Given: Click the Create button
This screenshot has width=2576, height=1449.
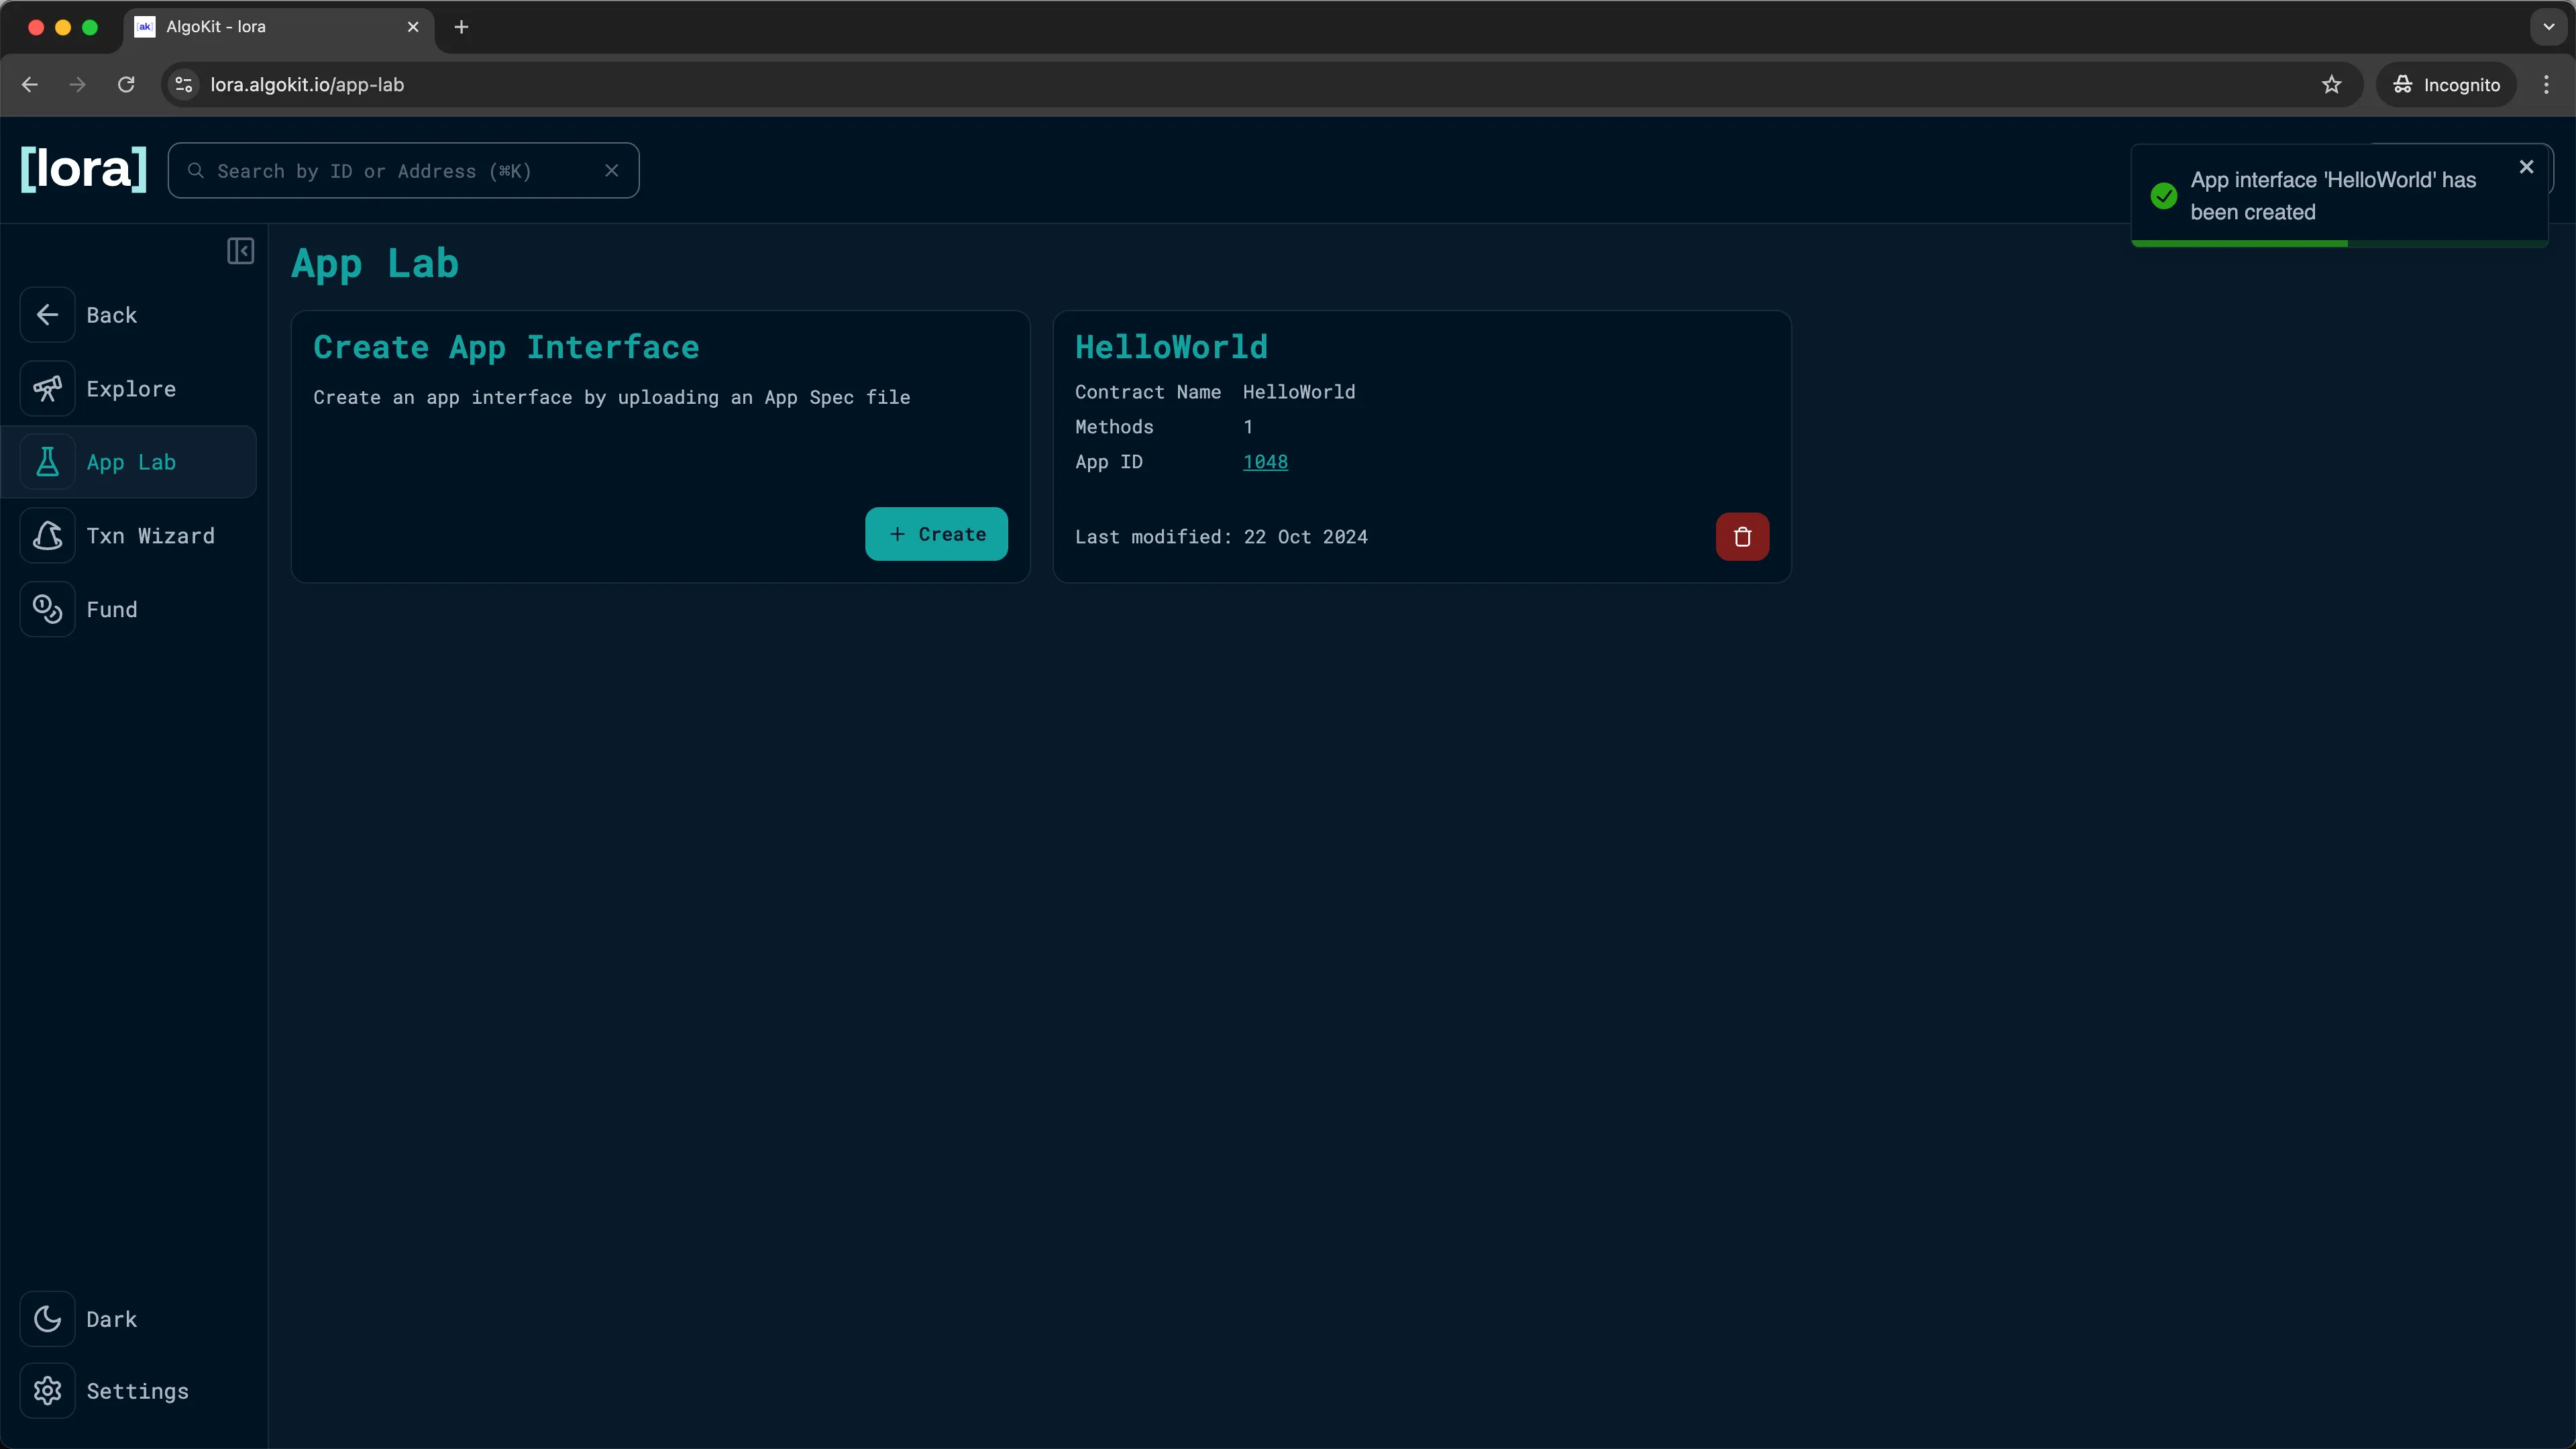Looking at the screenshot, I should click(x=936, y=533).
